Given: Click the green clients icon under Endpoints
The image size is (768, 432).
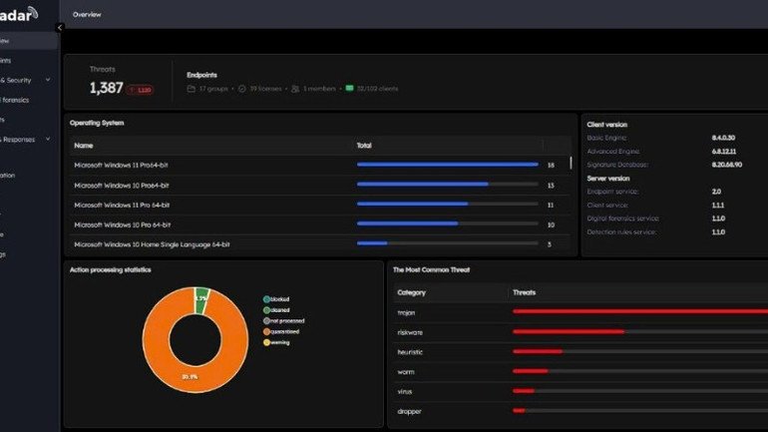Looking at the screenshot, I should (x=349, y=89).
